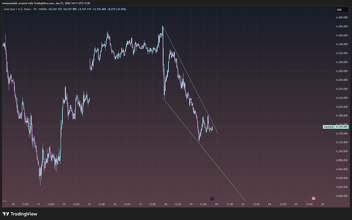Click date label 10 on time axis

click(x=13, y=204)
